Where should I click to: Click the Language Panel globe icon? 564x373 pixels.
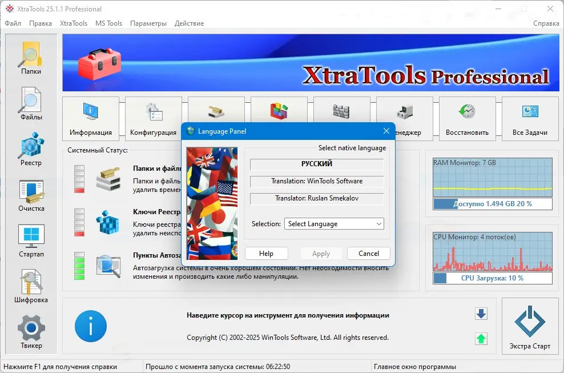click(x=190, y=131)
